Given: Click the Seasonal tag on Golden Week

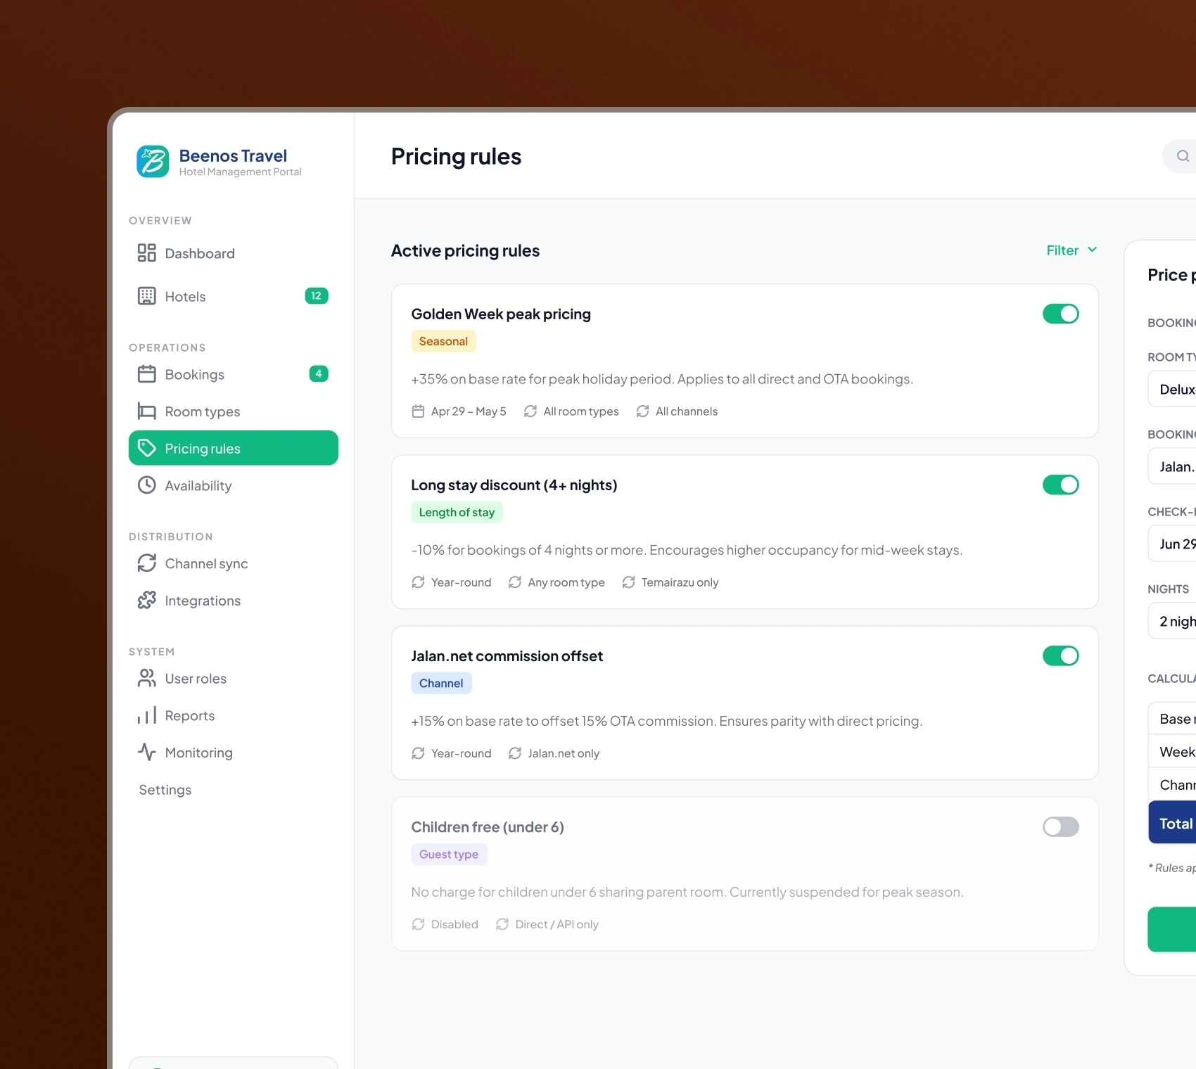Looking at the screenshot, I should pyautogui.click(x=443, y=341).
